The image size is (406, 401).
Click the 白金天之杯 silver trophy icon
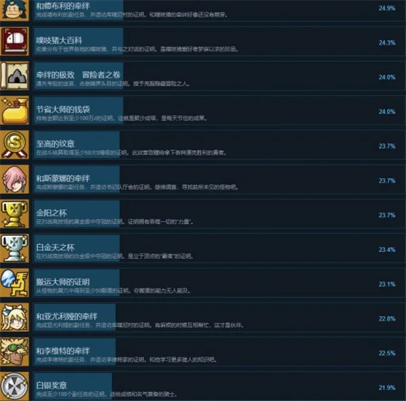[14, 248]
